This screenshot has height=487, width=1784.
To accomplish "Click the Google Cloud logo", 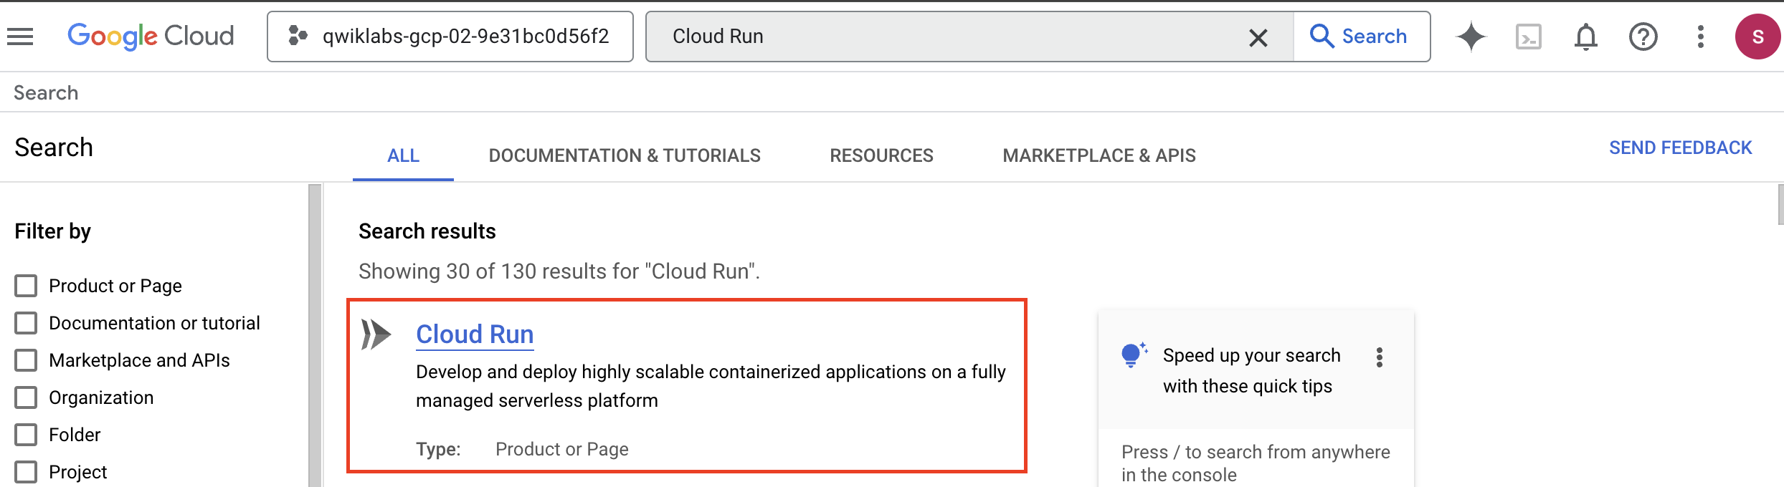I will tap(151, 36).
